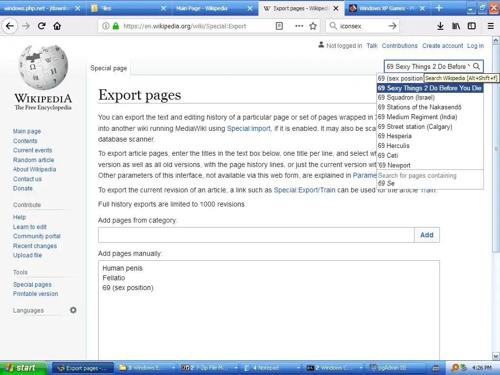This screenshot has height=375, width=500.
Task: Toggle the Firefox sidebar
Action: pos(472,26)
